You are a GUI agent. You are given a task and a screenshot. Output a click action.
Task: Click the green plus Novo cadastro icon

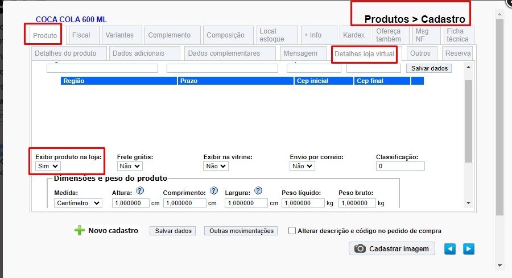click(80, 231)
